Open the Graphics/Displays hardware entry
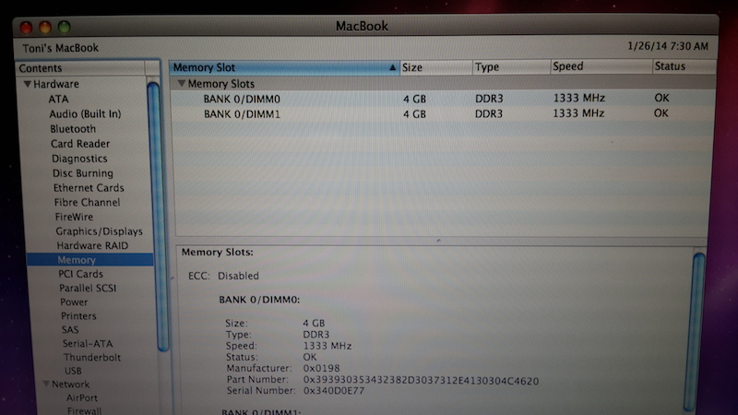 pos(99,231)
